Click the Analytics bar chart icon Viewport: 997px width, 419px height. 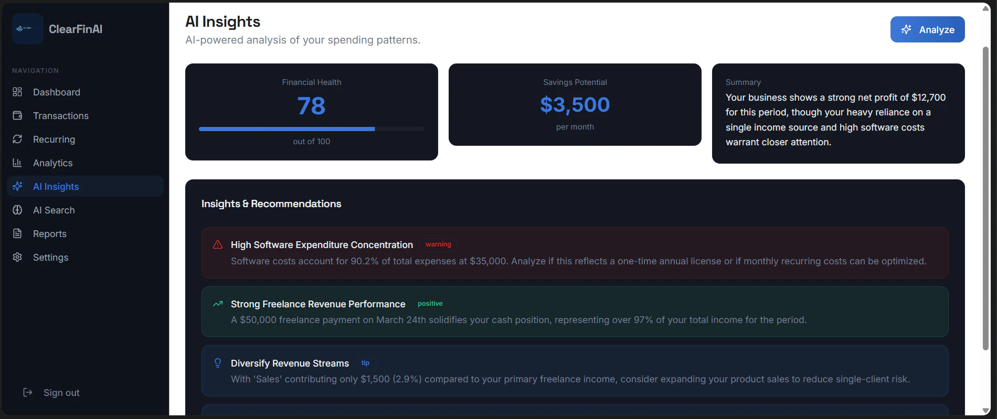pyautogui.click(x=17, y=163)
